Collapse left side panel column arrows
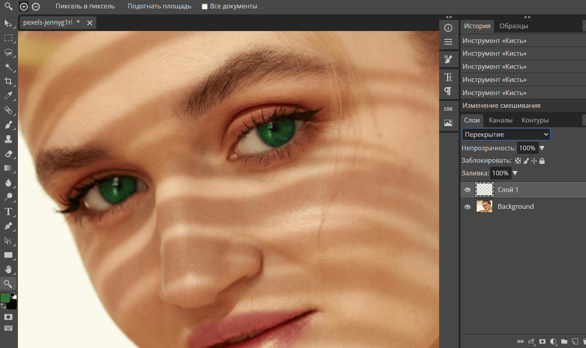 449,17
